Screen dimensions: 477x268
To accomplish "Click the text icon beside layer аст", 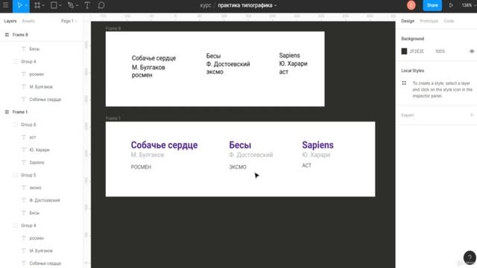I will coord(24,137).
